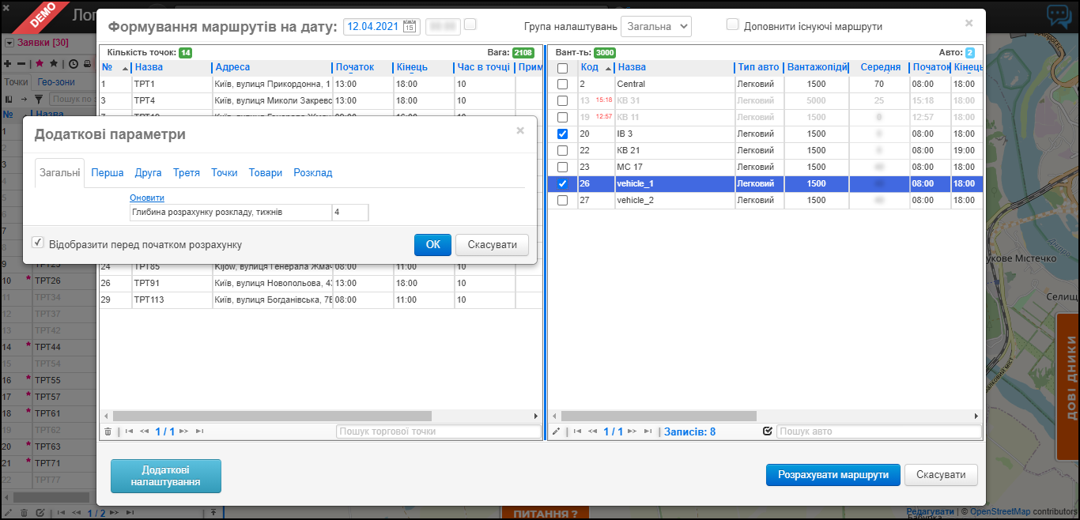Click the check-all icon beside the vehicle search field
1080x520 pixels.
pos(767,431)
